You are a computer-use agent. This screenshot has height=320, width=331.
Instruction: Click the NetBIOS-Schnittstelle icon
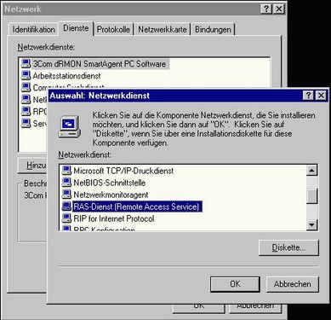click(66, 183)
